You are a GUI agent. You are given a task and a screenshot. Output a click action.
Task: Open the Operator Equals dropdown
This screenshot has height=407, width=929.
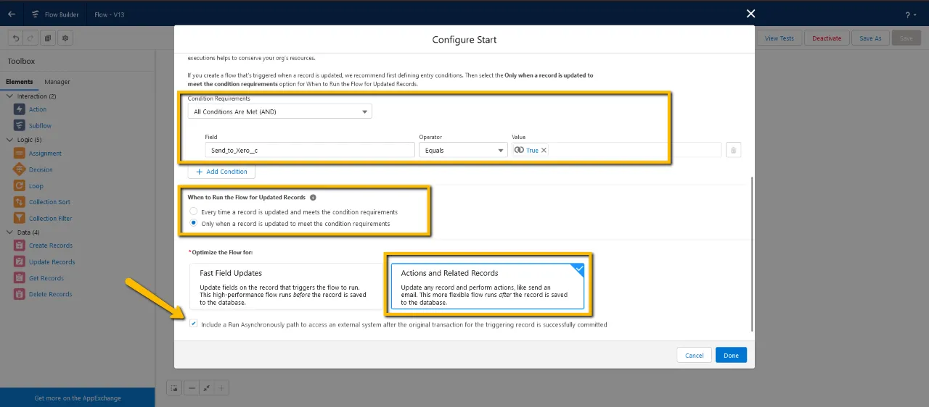(462, 150)
